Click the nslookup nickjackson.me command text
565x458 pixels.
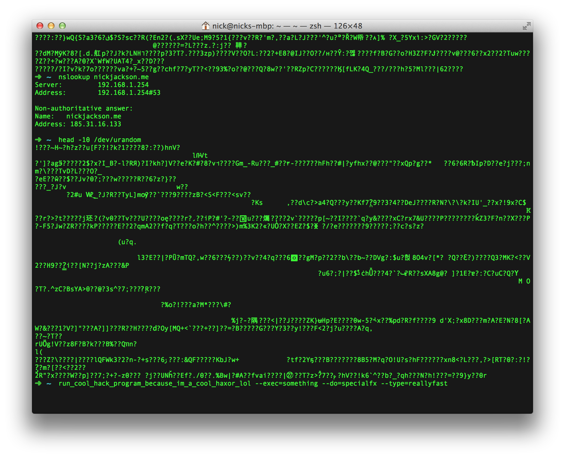coord(104,77)
